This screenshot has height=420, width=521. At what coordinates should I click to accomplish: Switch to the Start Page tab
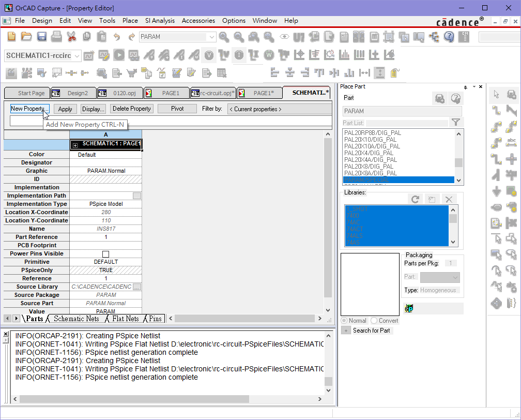(27, 93)
